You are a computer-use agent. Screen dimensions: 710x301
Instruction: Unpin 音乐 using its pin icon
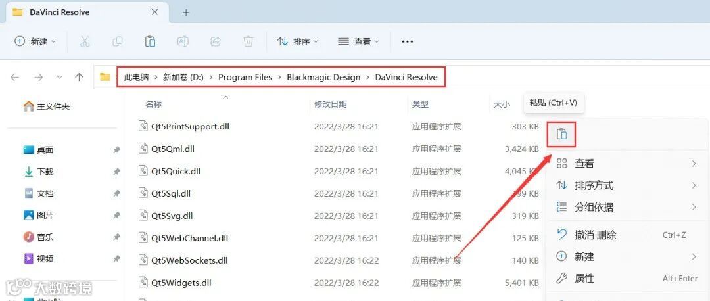(116, 237)
